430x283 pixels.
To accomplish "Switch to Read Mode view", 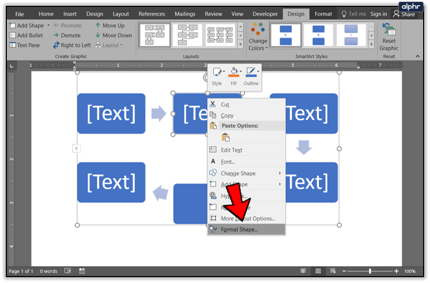I will tap(303, 271).
